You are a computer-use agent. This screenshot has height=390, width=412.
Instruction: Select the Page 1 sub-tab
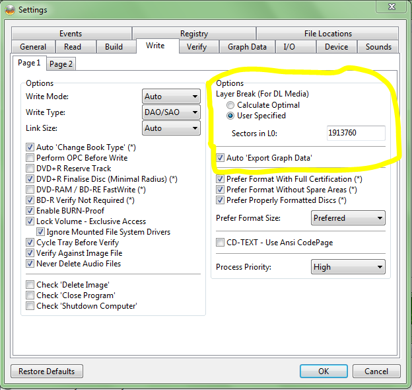tap(29, 63)
